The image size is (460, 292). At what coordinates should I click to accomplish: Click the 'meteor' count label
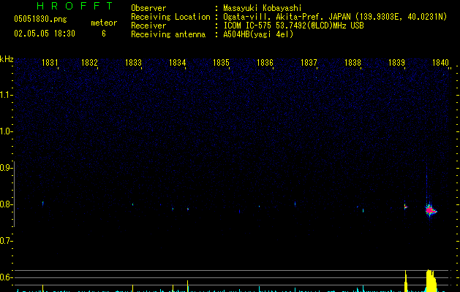[104, 23]
